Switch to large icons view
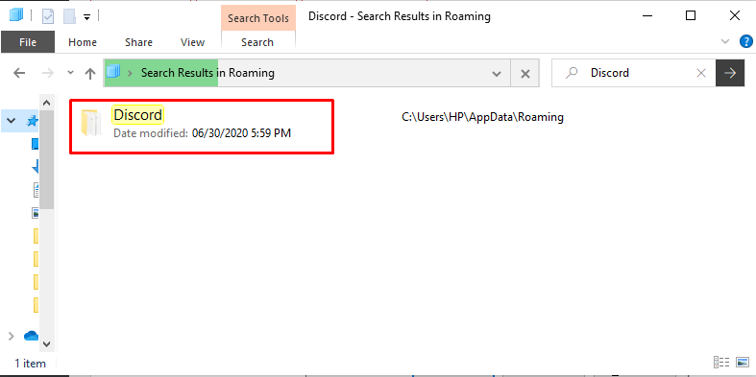 point(741,363)
